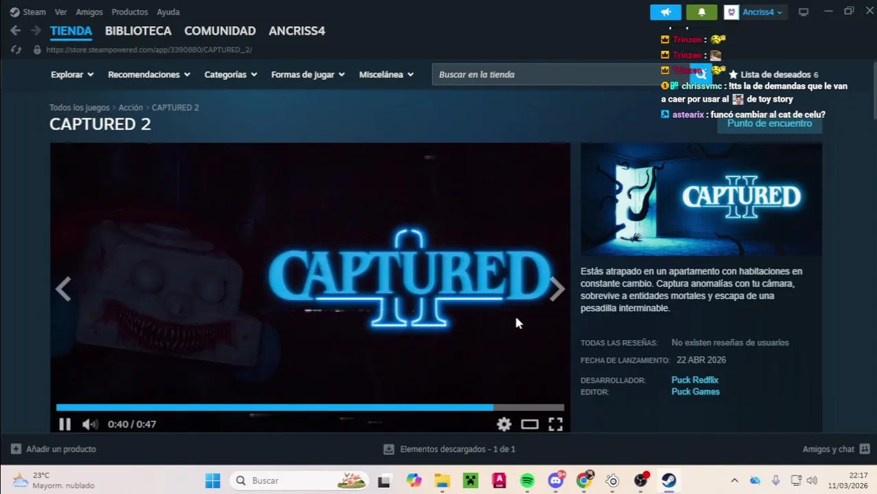The image size is (877, 494).
Task: Open the Ancriss4 account dropdown
Action: (x=762, y=12)
